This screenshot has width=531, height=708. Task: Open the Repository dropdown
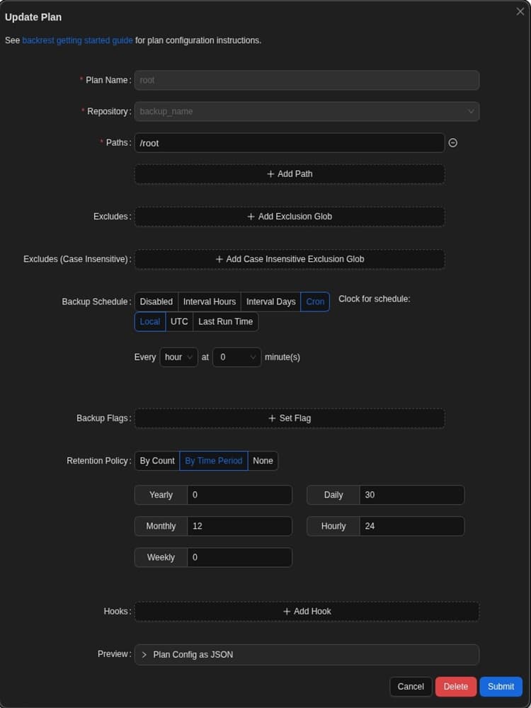pos(307,112)
